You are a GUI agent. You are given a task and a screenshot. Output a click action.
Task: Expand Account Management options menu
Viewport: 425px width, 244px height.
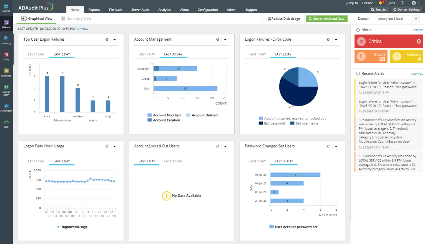click(225, 40)
